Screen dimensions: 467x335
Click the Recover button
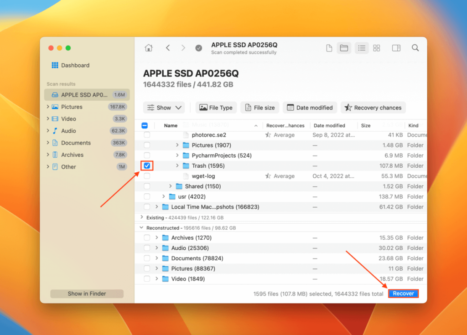coord(403,294)
